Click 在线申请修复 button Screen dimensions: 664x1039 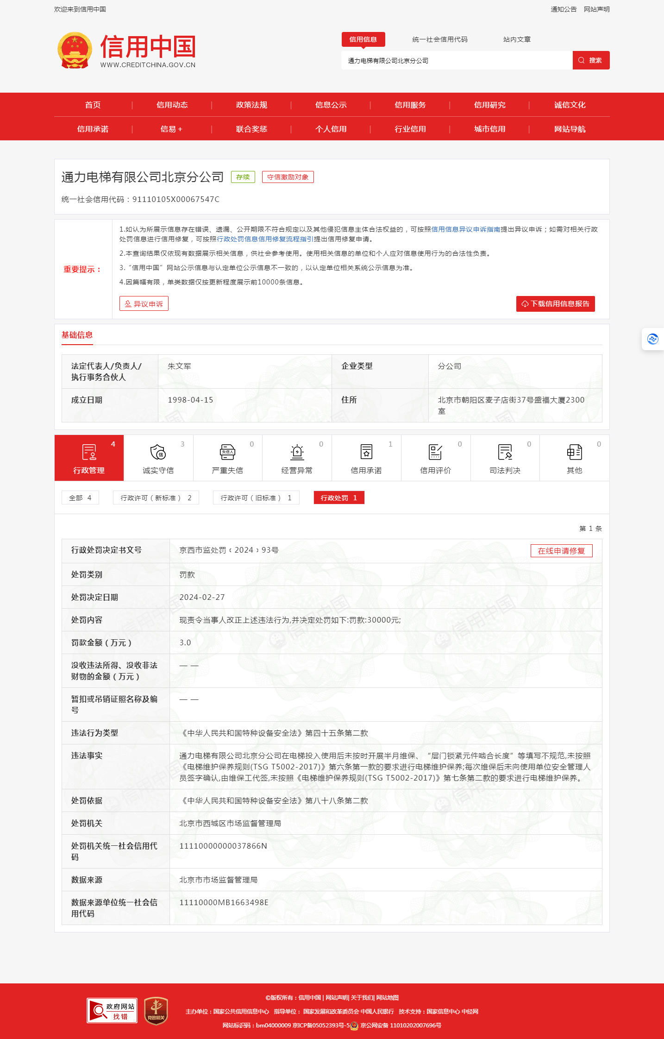561,551
